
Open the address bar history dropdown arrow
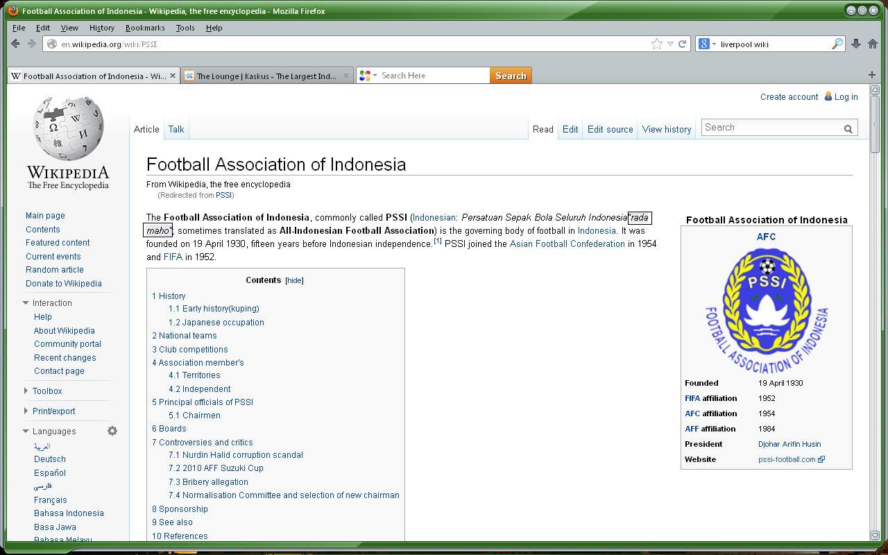(x=670, y=44)
